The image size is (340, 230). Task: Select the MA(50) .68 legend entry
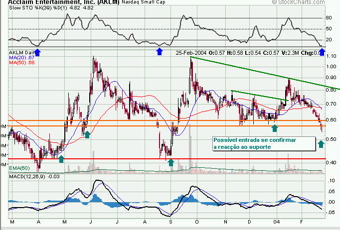click(21, 63)
